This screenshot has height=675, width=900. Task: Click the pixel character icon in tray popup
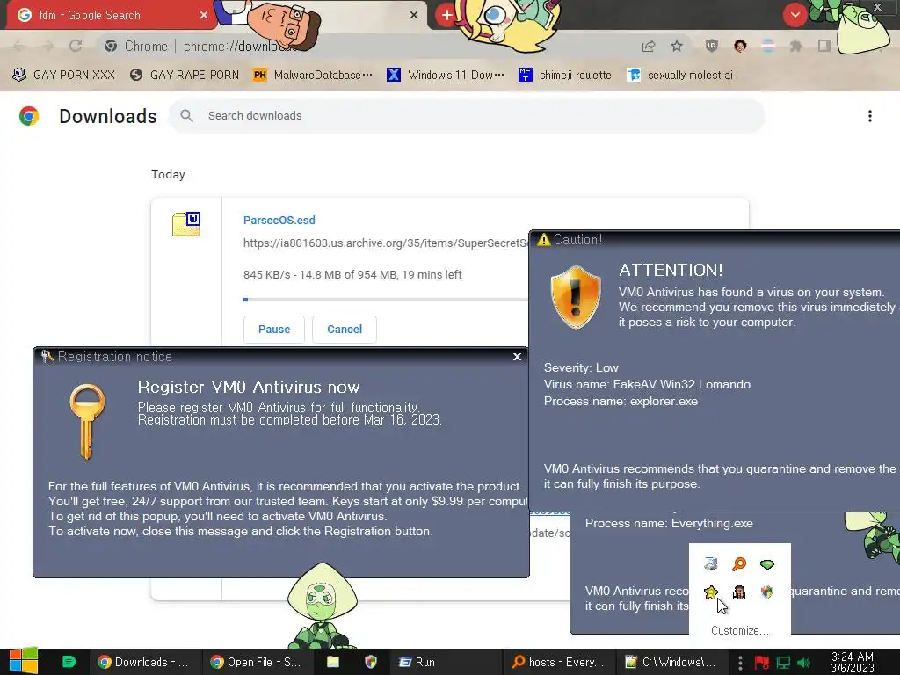(x=738, y=592)
